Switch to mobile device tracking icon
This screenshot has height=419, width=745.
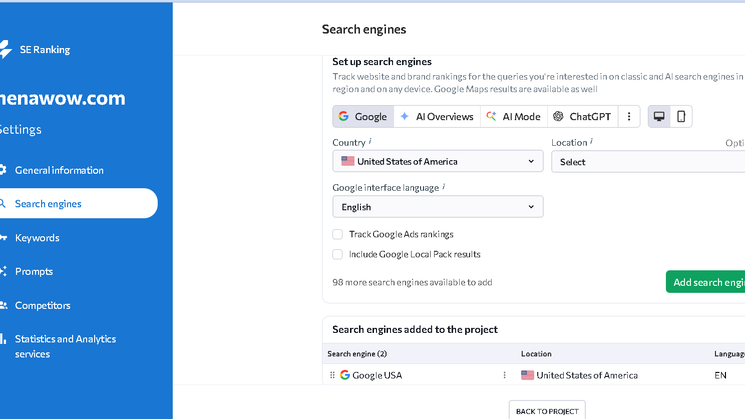[x=681, y=116]
